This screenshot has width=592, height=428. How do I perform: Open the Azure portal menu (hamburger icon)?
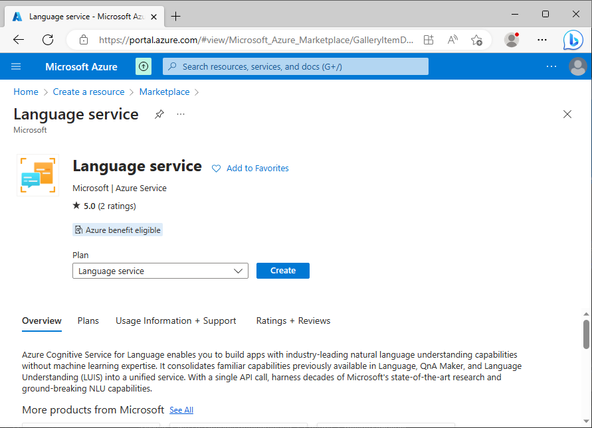16,66
